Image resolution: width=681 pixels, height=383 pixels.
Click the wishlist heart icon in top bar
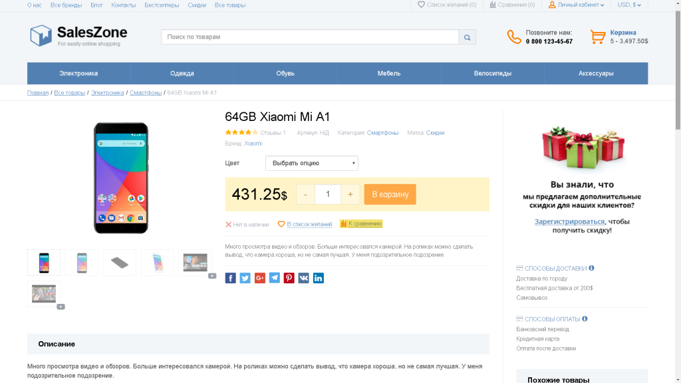click(421, 5)
